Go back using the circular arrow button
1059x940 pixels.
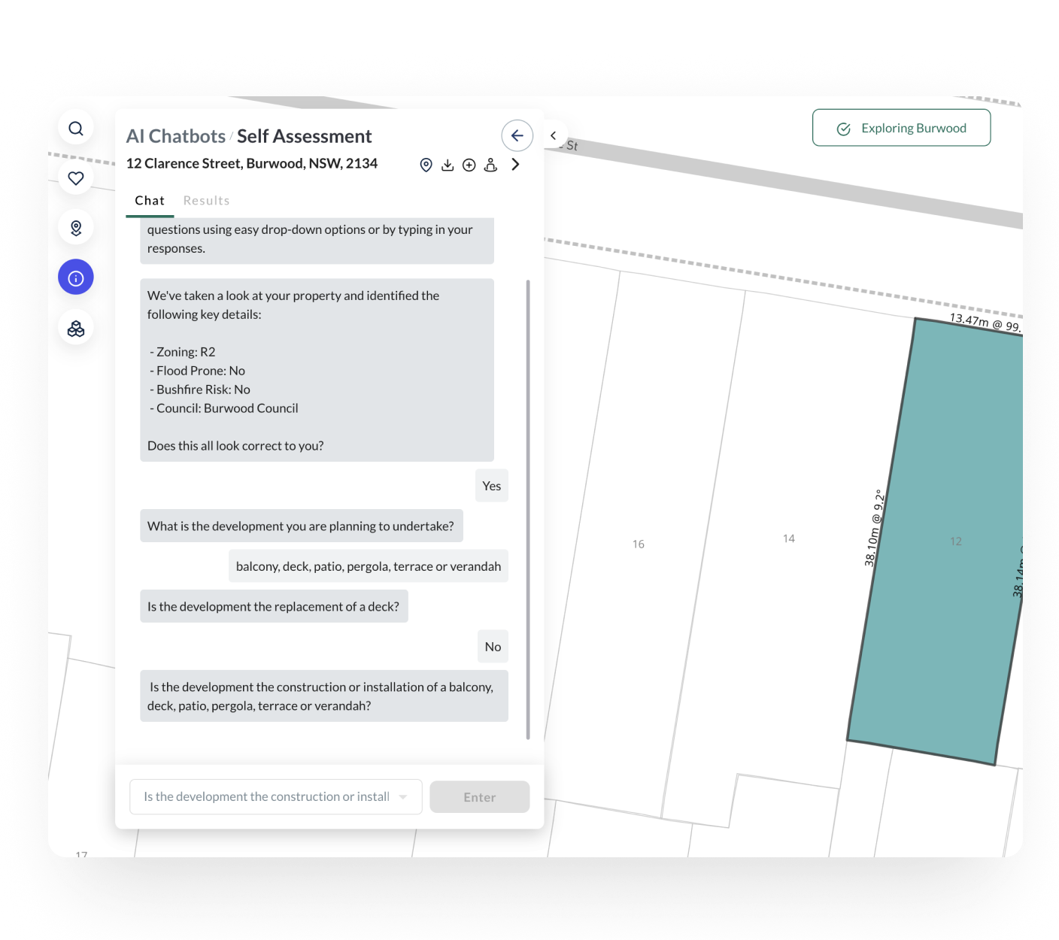tap(517, 135)
